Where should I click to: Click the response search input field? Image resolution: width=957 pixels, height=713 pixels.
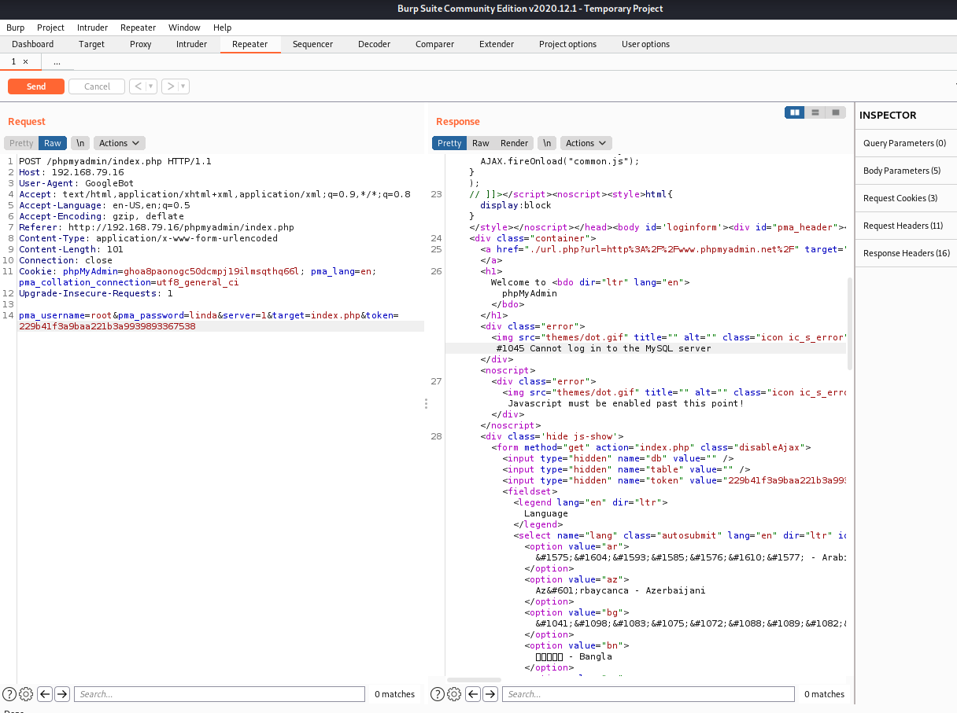coord(648,694)
